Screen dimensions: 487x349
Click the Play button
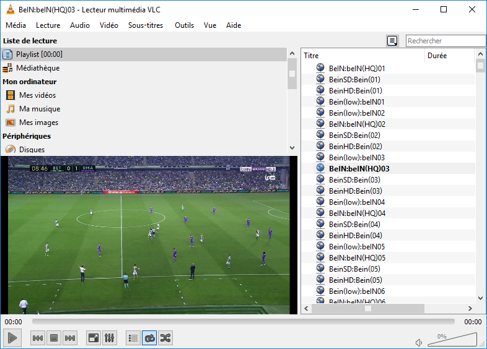pyautogui.click(x=12, y=337)
